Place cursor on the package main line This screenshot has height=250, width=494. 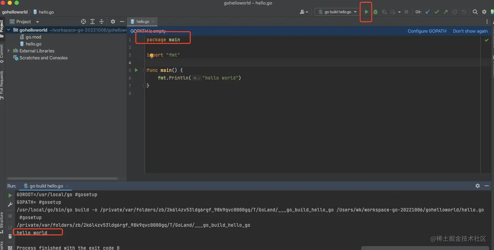click(x=163, y=40)
